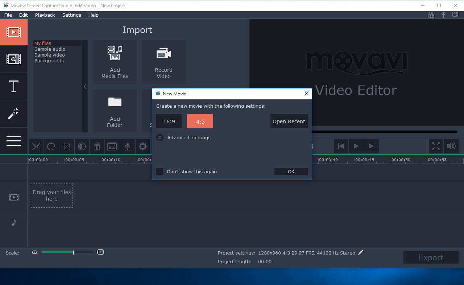The image size is (464, 285).
Task: Click Open Recent button
Action: [x=289, y=121]
